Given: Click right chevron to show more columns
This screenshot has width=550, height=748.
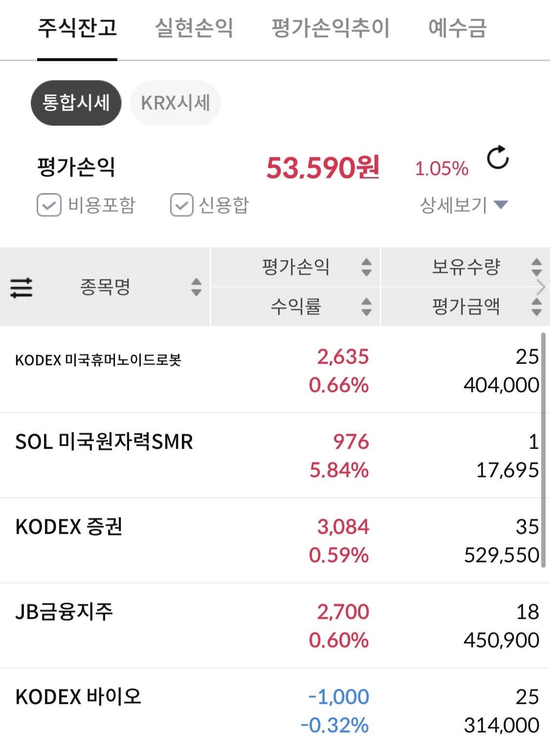Looking at the screenshot, I should click(541, 287).
